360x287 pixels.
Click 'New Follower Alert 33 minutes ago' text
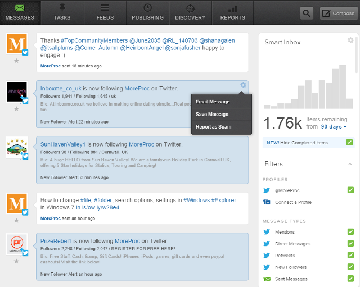click(x=74, y=177)
